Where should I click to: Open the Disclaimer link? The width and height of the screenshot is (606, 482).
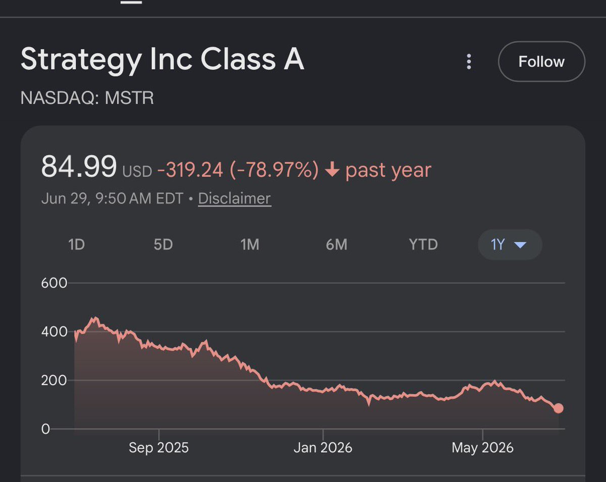[234, 198]
